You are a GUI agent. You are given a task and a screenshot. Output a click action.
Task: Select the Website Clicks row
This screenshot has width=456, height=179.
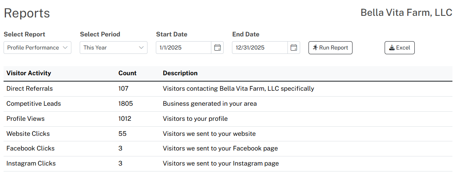click(228, 134)
